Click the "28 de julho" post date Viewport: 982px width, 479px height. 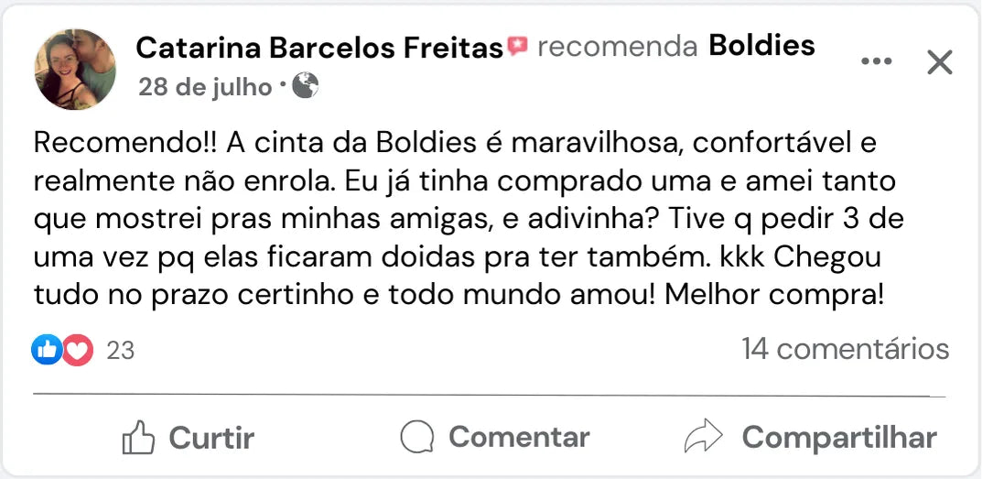(x=205, y=88)
